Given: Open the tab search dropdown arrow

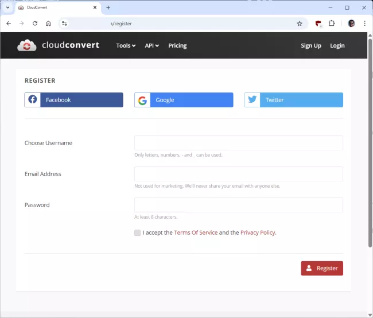Looking at the screenshot, I should tap(7, 7).
